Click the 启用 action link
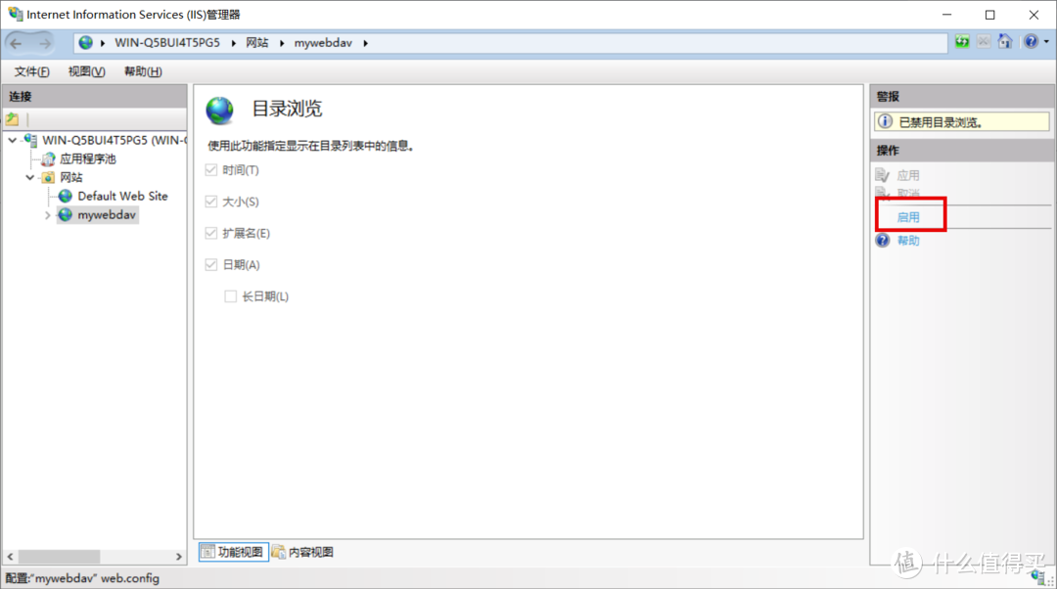This screenshot has height=589, width=1057. tap(908, 217)
